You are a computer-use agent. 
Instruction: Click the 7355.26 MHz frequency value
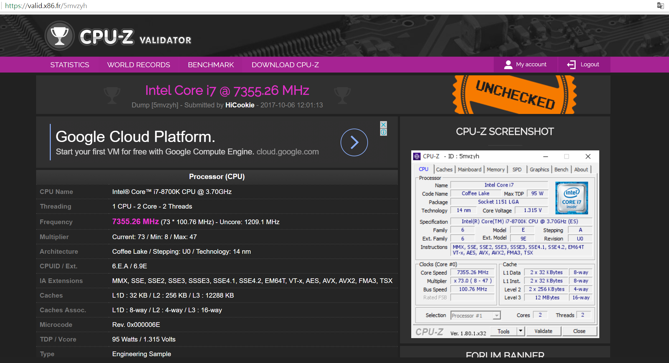(135, 221)
